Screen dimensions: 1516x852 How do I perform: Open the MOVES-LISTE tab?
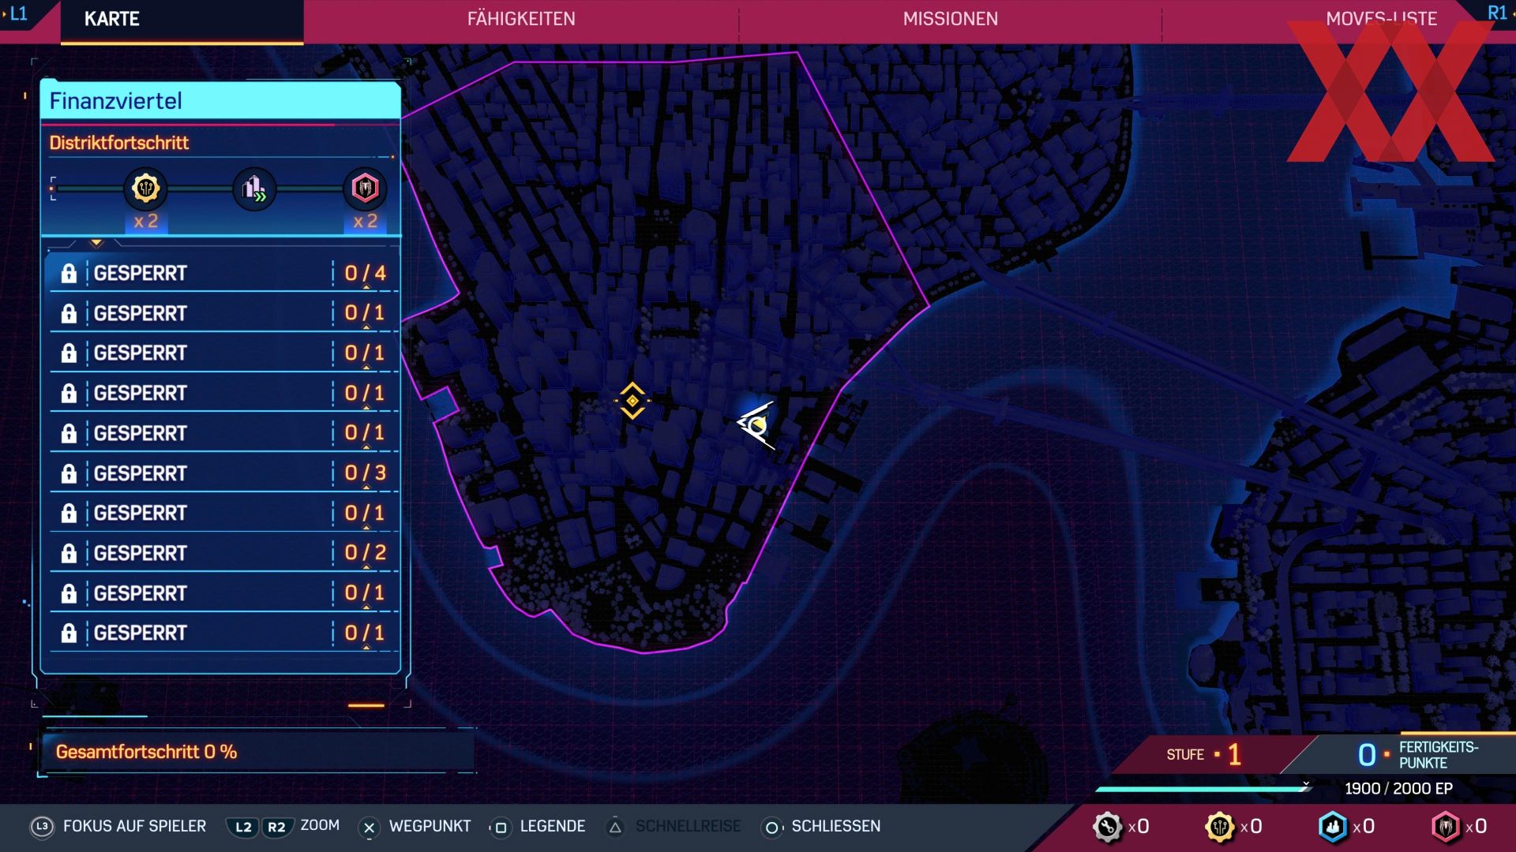click(x=1381, y=19)
